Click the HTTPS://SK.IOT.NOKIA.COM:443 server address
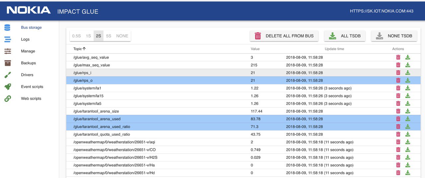This screenshot has height=178, width=425. pos(382,11)
